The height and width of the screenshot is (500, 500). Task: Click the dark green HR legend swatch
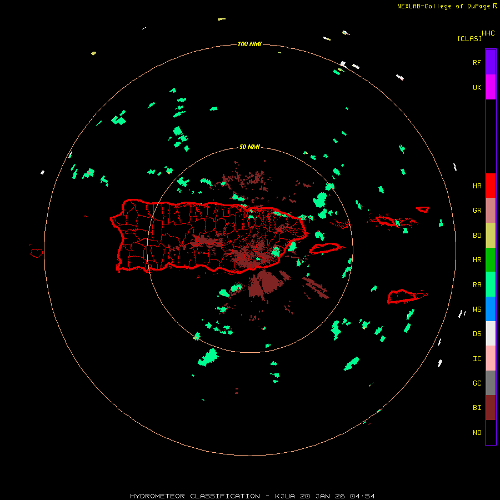[x=491, y=259]
